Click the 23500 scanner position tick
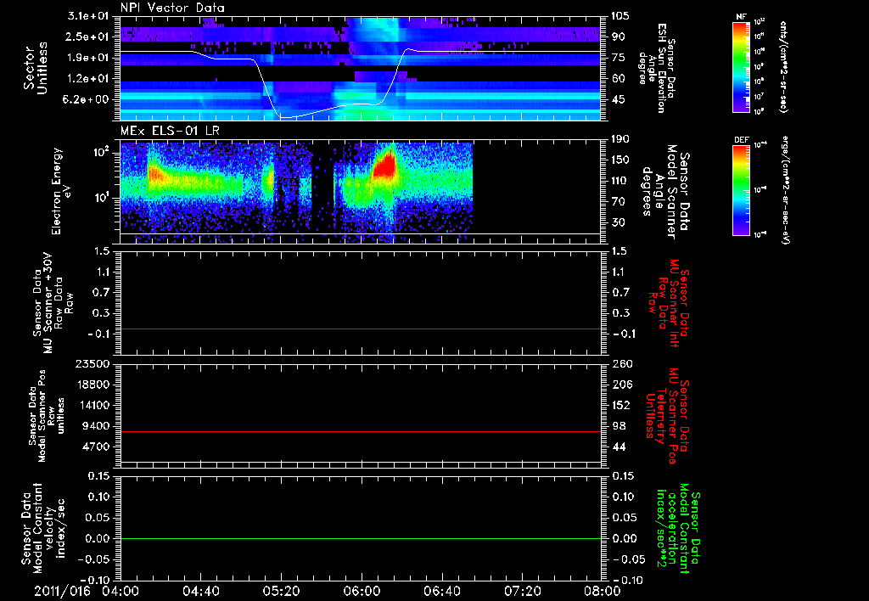The height and width of the screenshot is (601, 869). 94,363
